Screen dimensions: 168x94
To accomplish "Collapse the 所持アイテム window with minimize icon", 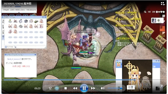I will point(43,17).
